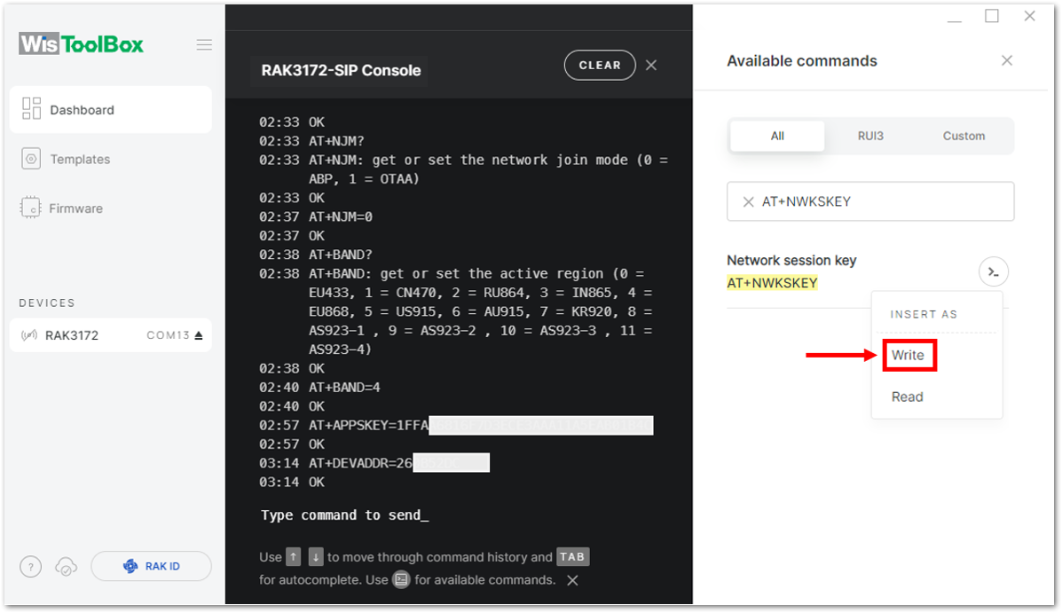Eject the RAK3172 device on COM13
The image size is (1062, 613).
point(199,335)
